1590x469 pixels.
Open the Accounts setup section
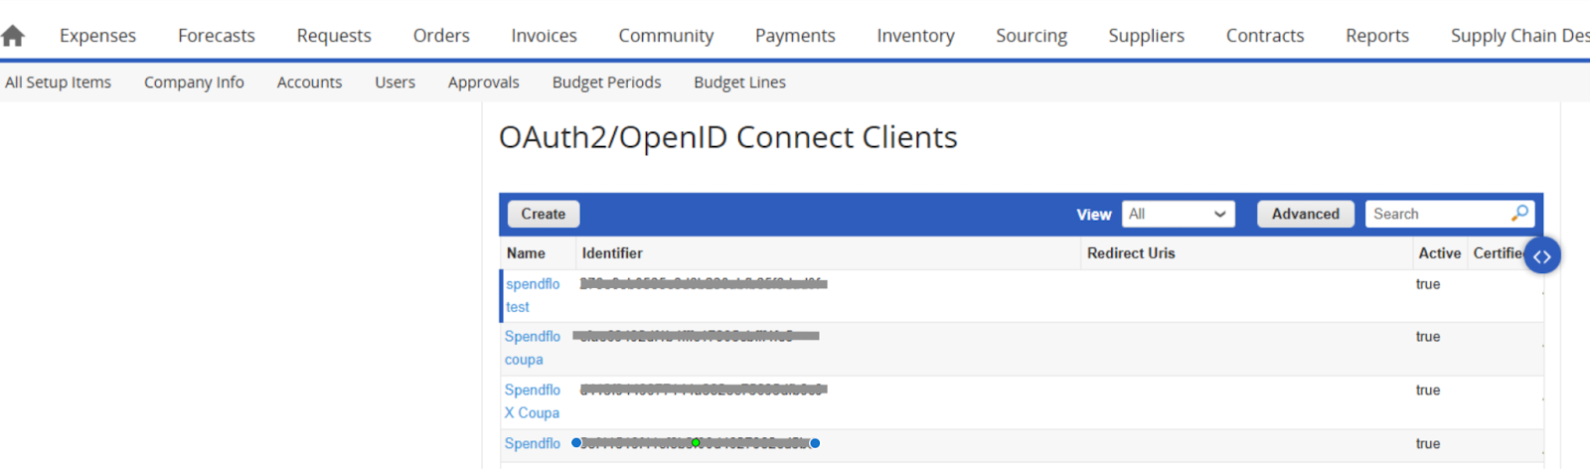pos(309,82)
